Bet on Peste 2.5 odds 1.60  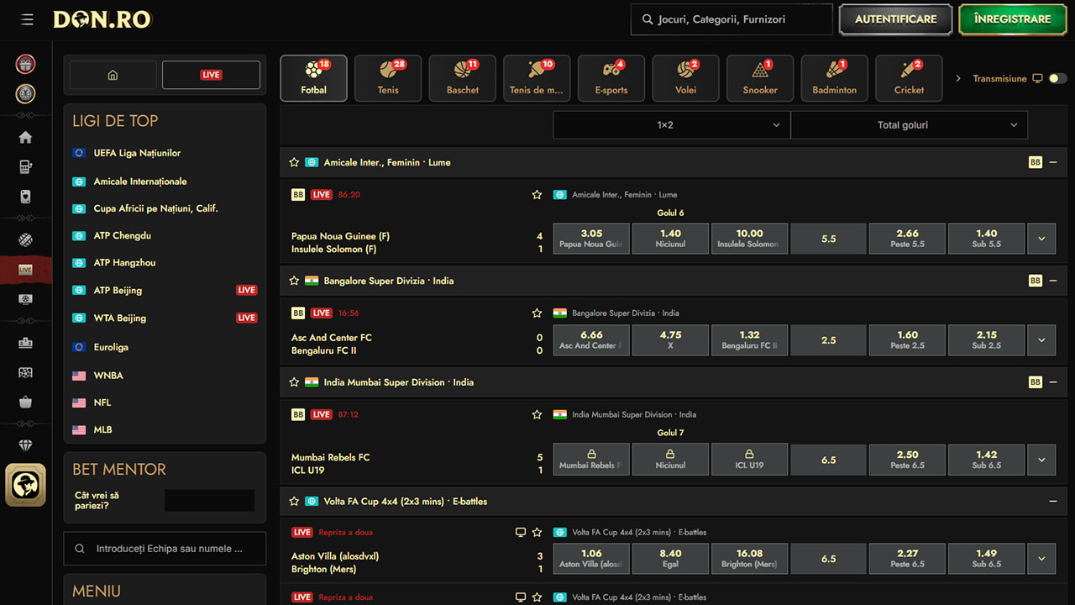click(907, 340)
